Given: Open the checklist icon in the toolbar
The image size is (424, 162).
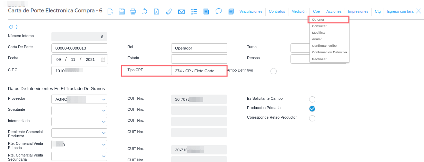Looking at the screenshot, I should coord(194,12).
